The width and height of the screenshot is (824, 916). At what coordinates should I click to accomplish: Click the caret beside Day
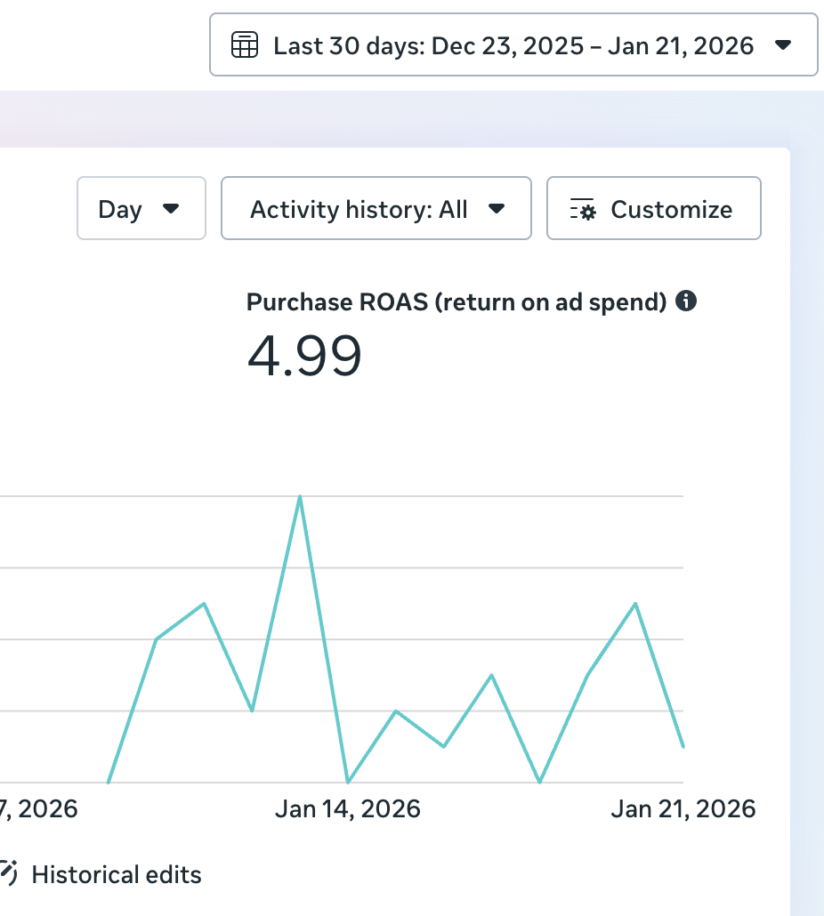(171, 209)
